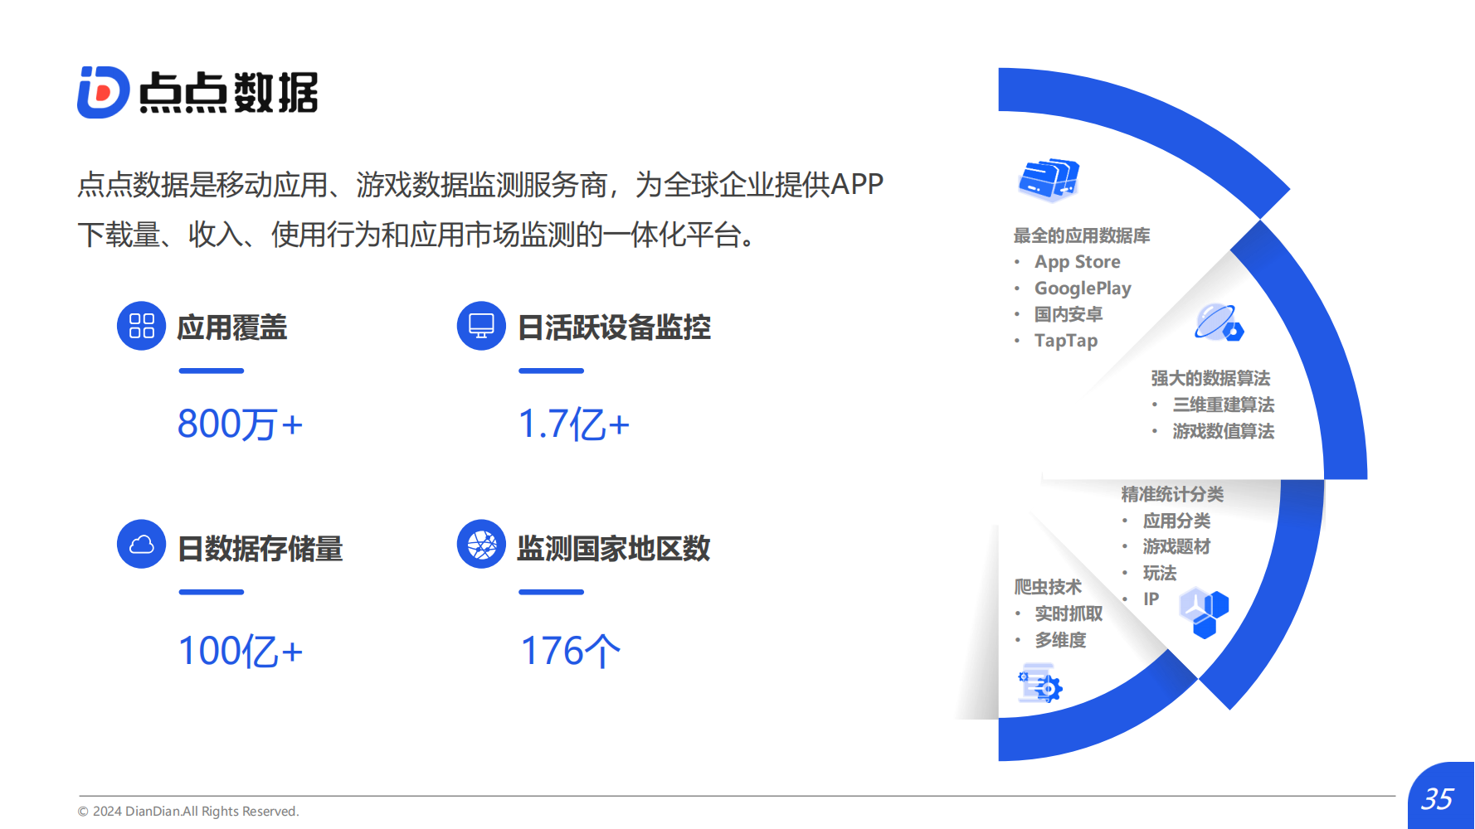Click the 100亿+ storage figure
The image size is (1475, 829).
point(240,651)
